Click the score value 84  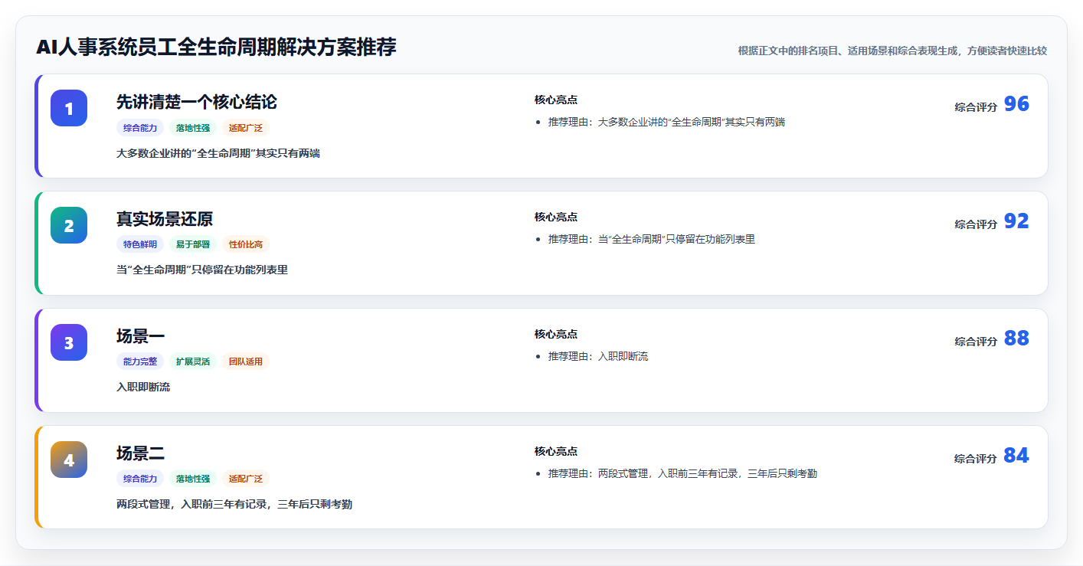[x=1016, y=456]
